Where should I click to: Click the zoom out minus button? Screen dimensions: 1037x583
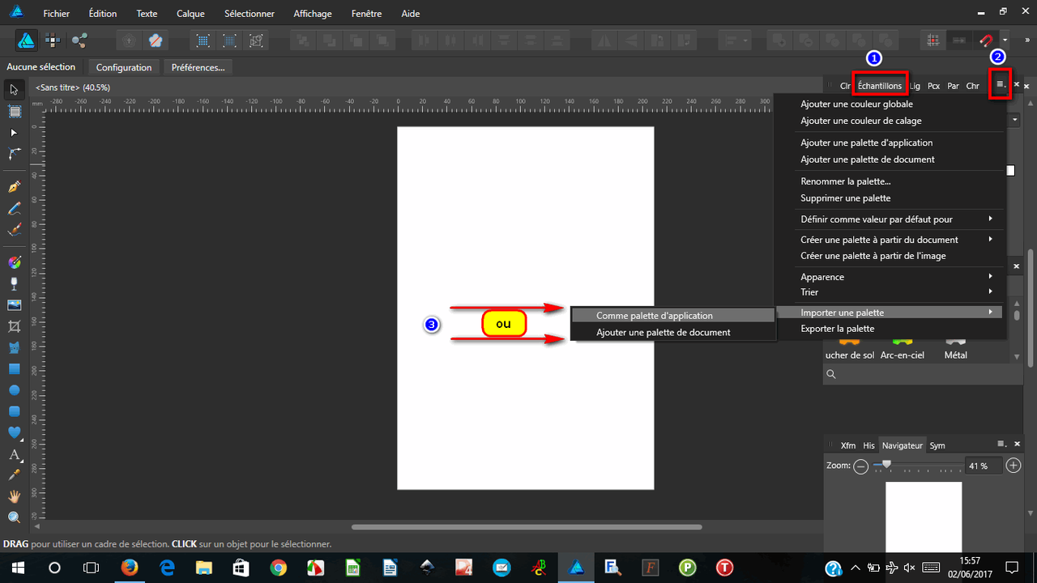(x=861, y=466)
